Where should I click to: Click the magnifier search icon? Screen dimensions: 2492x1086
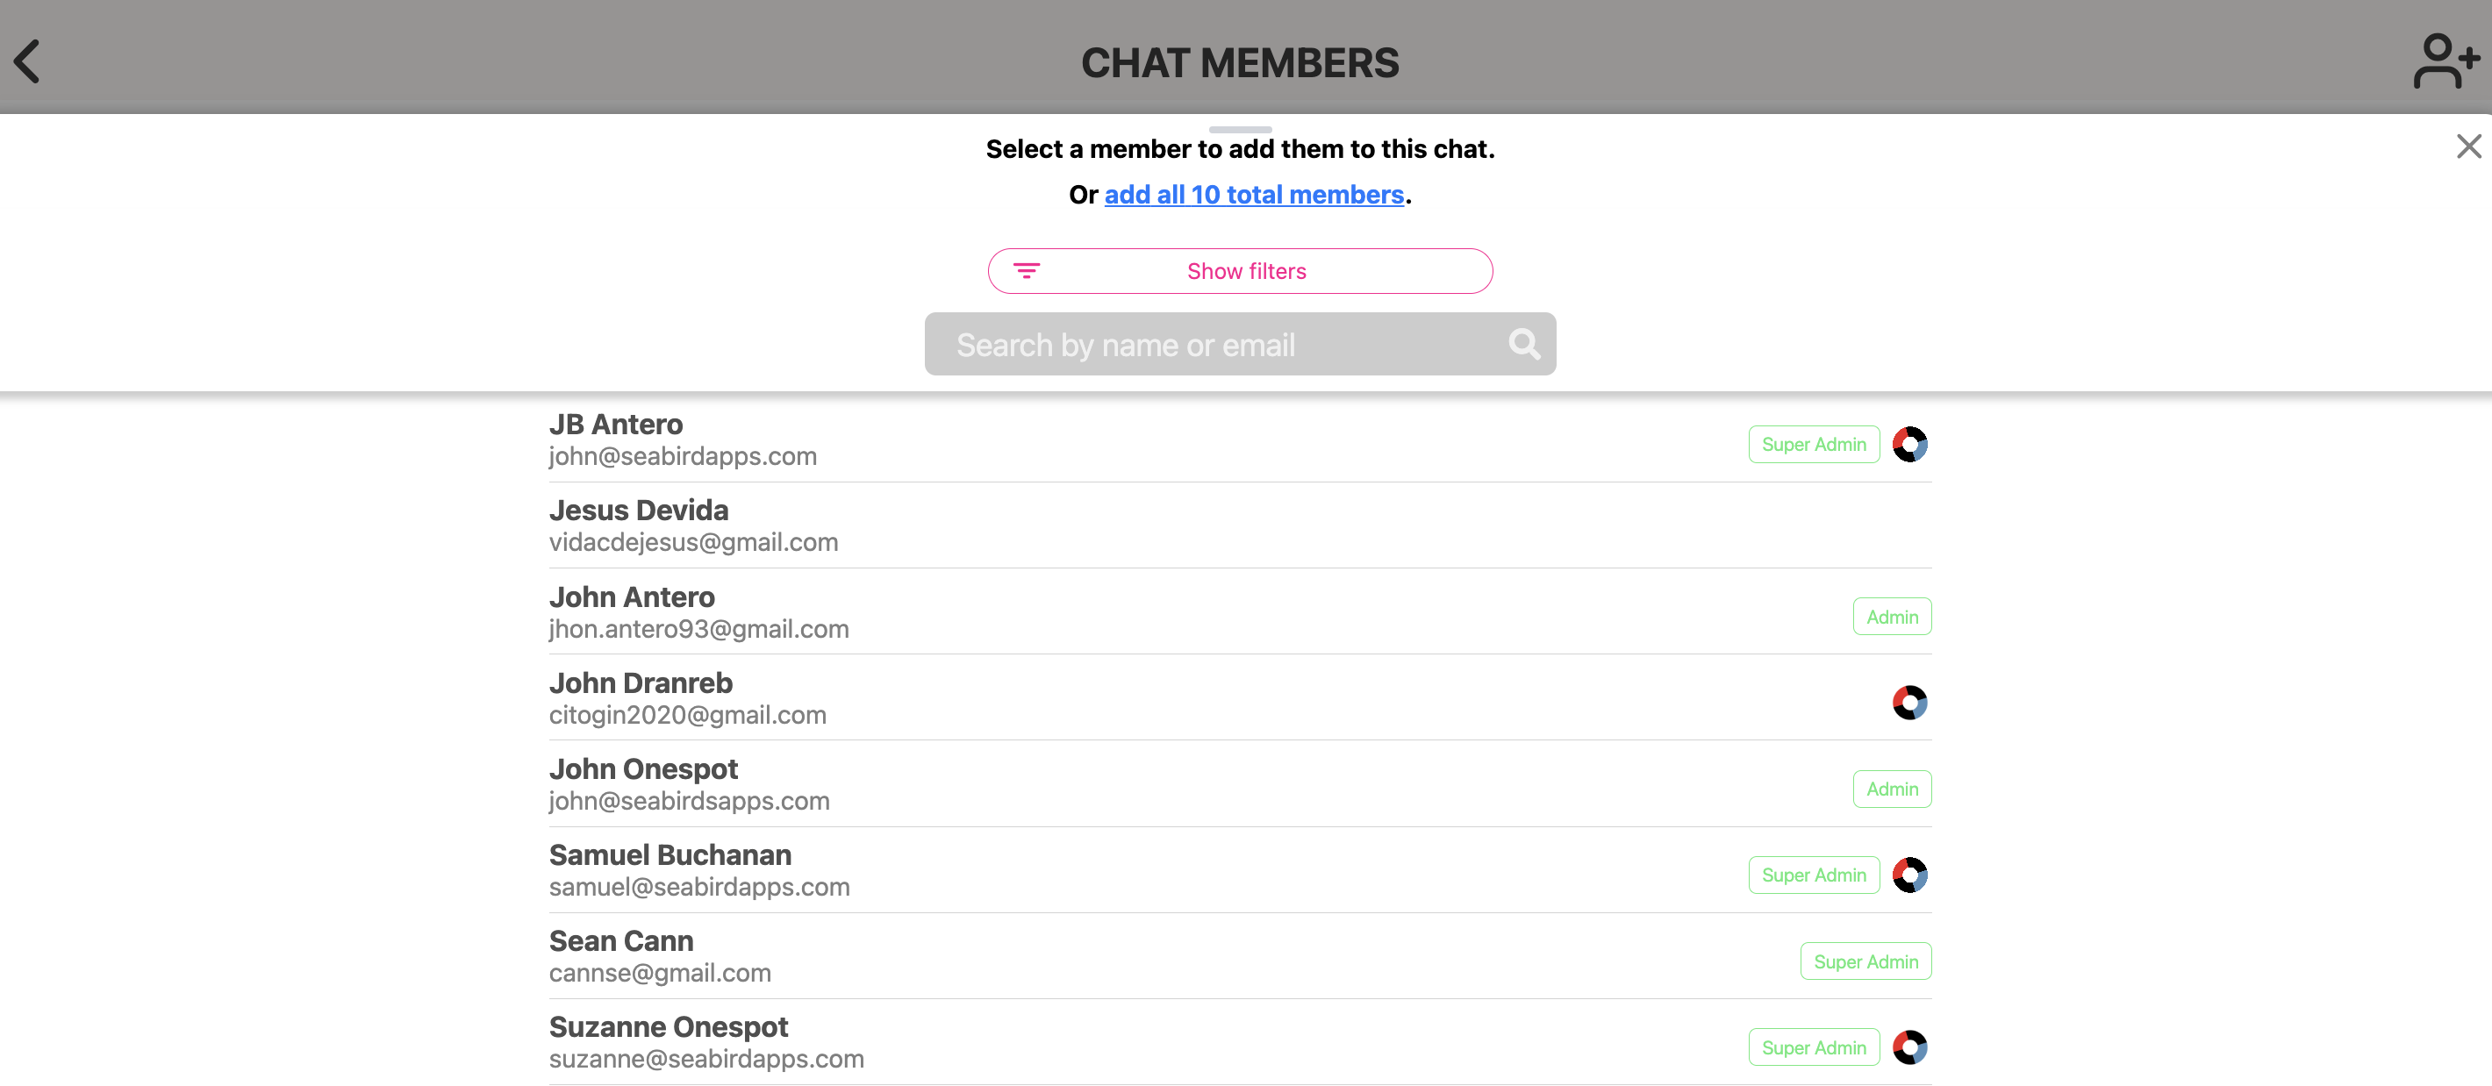tap(1523, 344)
